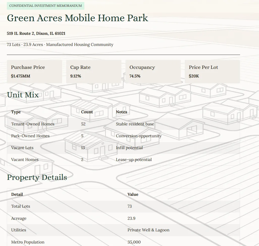This screenshot has width=259, height=246.
Task: Click the Property Details section heading
Action: tap(37, 177)
